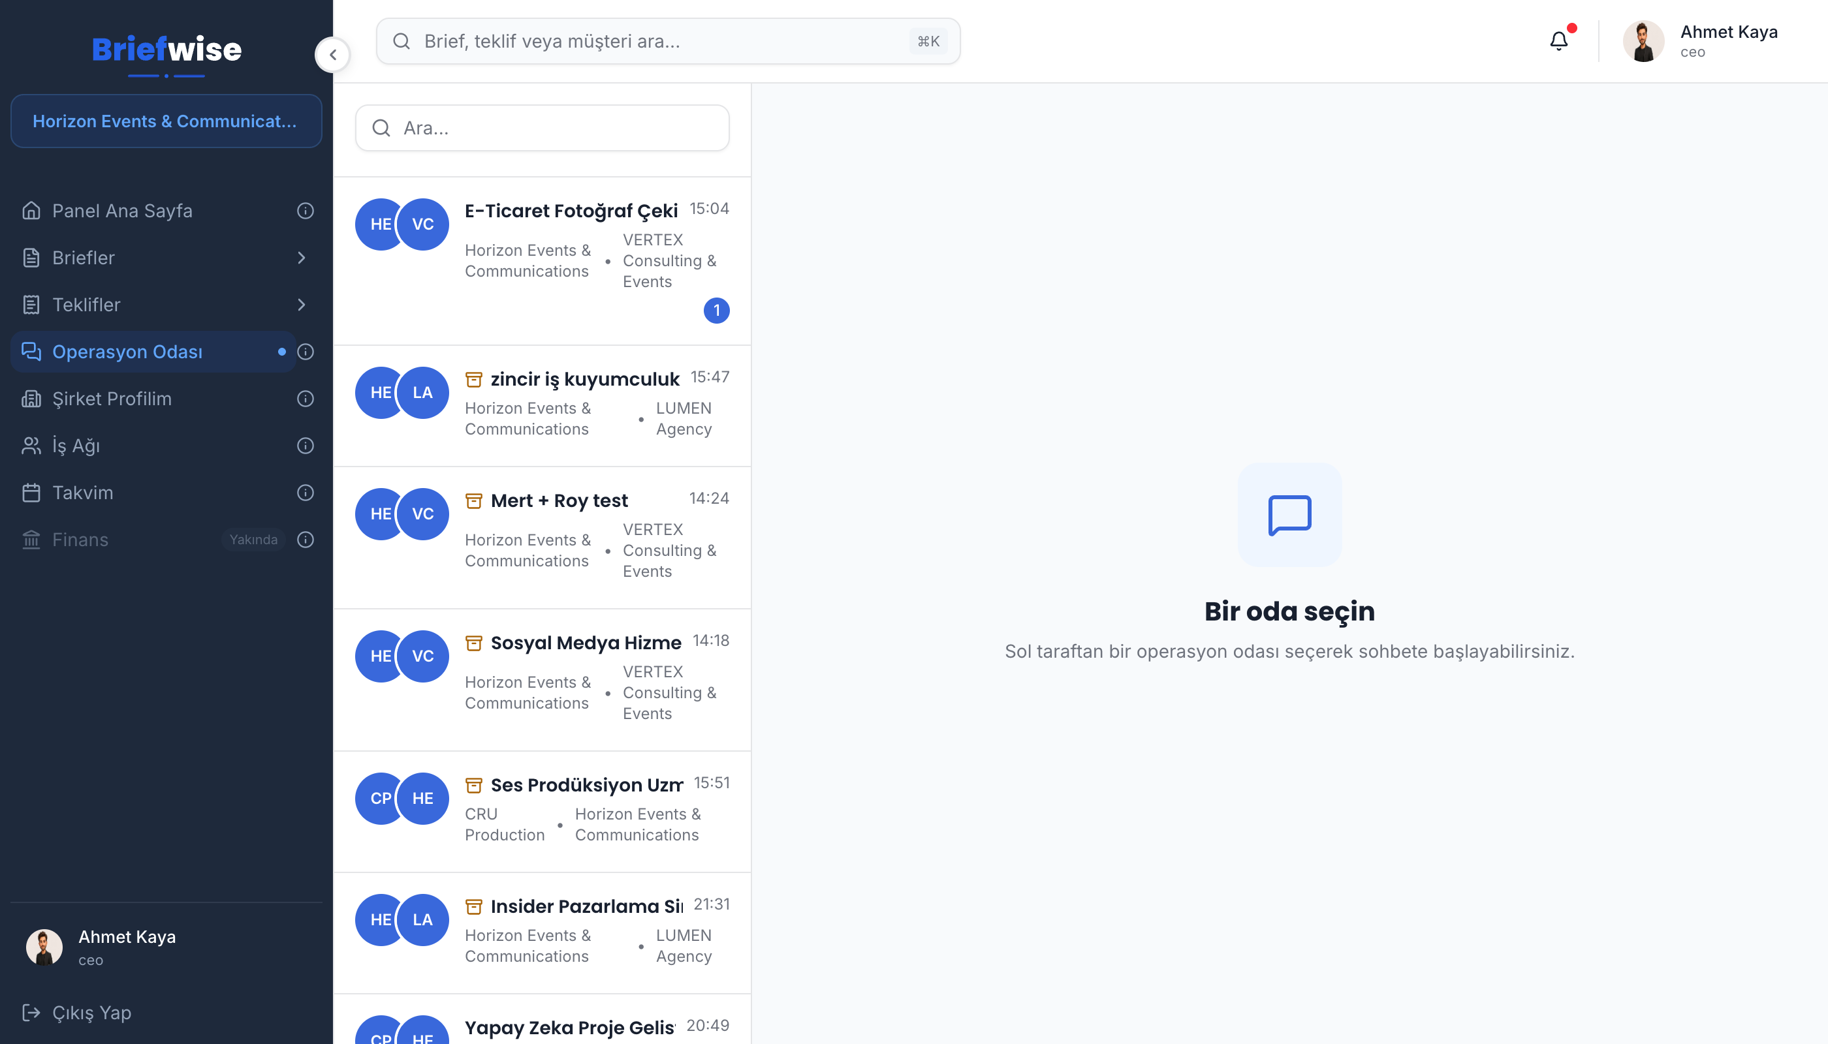Click the archive icon on Mert + Roy test
Viewport: 1828px width, 1044px height.
click(473, 500)
